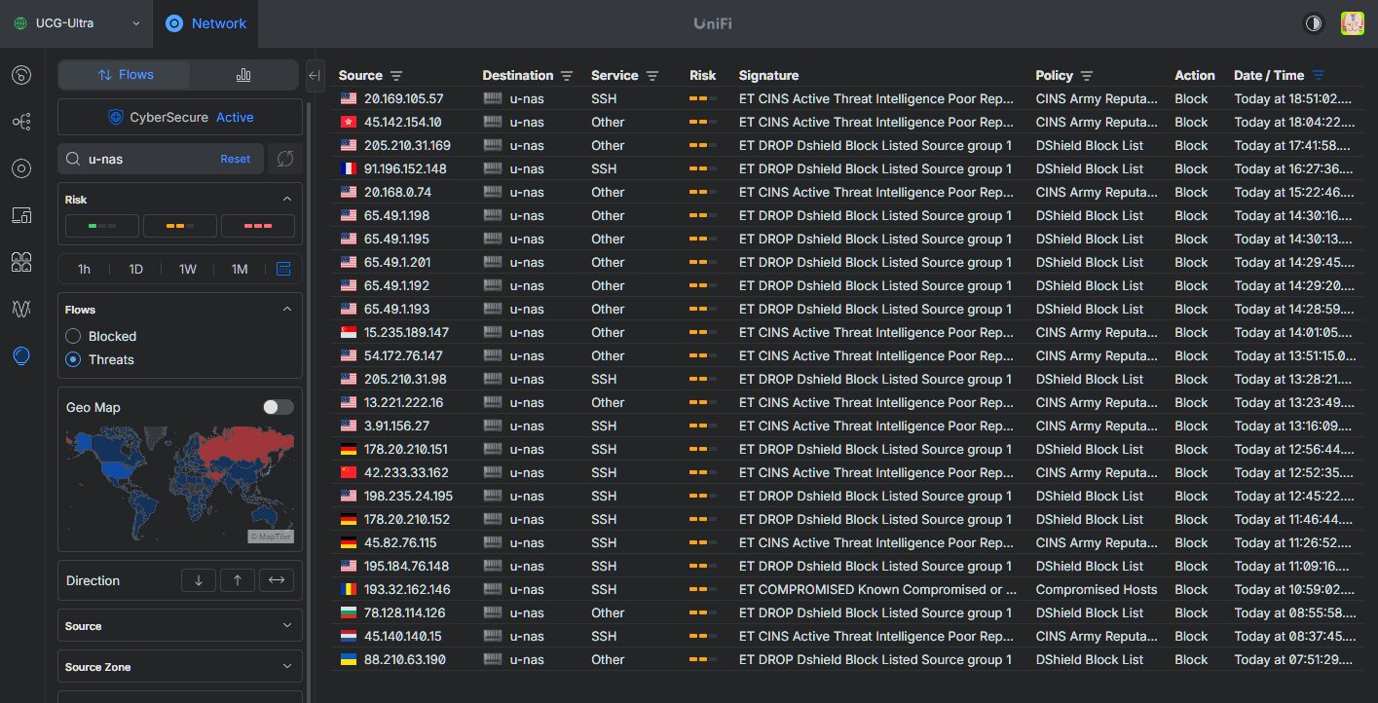Image resolution: width=1378 pixels, height=703 pixels.
Task: Switch to the bar chart statistics tab
Action: click(x=243, y=75)
